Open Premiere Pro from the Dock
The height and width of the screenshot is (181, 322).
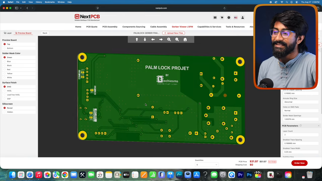pyautogui.click(x=240, y=175)
